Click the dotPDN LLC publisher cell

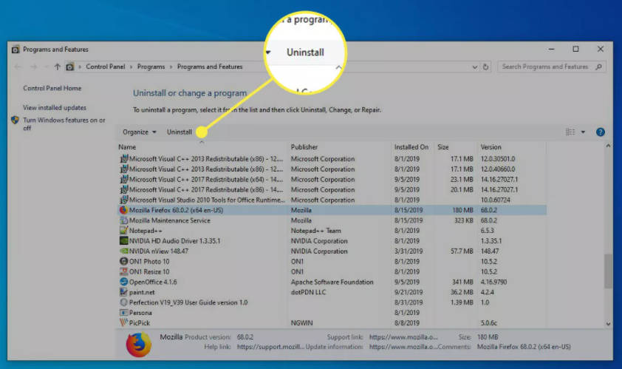coord(308,292)
